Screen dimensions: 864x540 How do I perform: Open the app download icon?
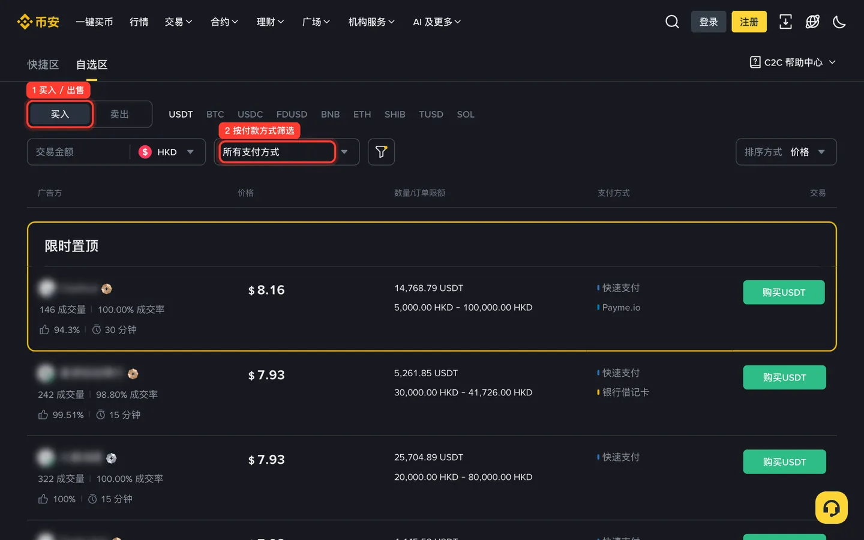[785, 22]
